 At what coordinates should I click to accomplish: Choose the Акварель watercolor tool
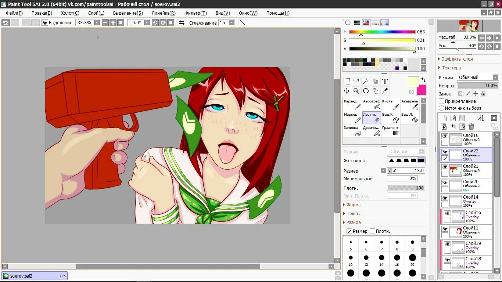point(409,104)
